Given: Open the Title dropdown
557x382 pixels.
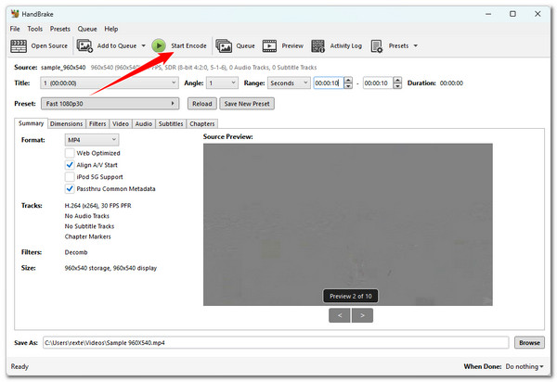Looking at the screenshot, I should coord(110,83).
